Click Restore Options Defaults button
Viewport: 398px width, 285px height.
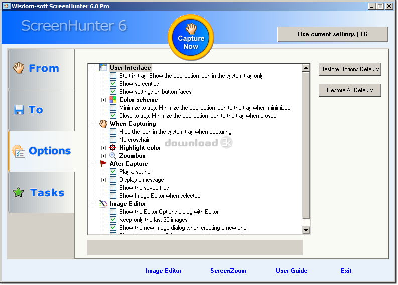click(350, 69)
